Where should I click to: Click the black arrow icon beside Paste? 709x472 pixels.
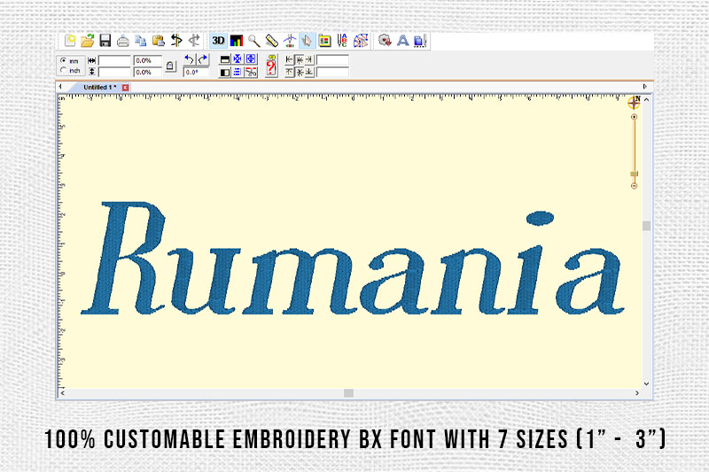click(x=176, y=41)
